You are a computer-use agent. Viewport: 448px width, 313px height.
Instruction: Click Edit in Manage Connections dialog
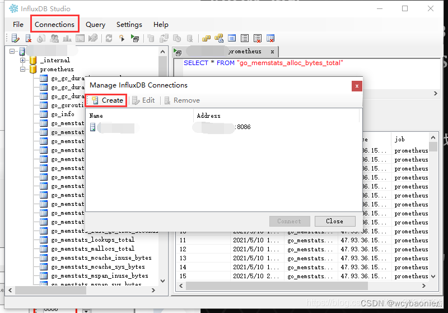[144, 100]
